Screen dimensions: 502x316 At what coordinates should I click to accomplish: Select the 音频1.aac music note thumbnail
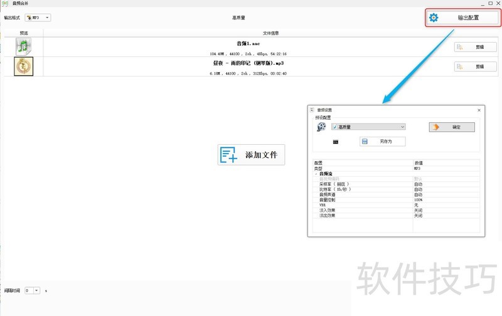(24, 46)
